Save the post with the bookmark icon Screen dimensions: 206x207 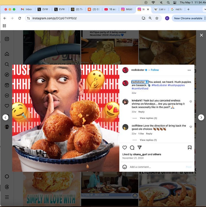pyautogui.click(x=190, y=148)
